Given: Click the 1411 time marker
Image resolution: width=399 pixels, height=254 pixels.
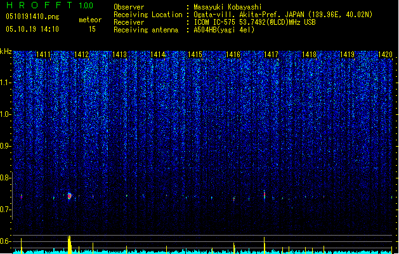Looking at the screenshot, I should pos(43,55).
